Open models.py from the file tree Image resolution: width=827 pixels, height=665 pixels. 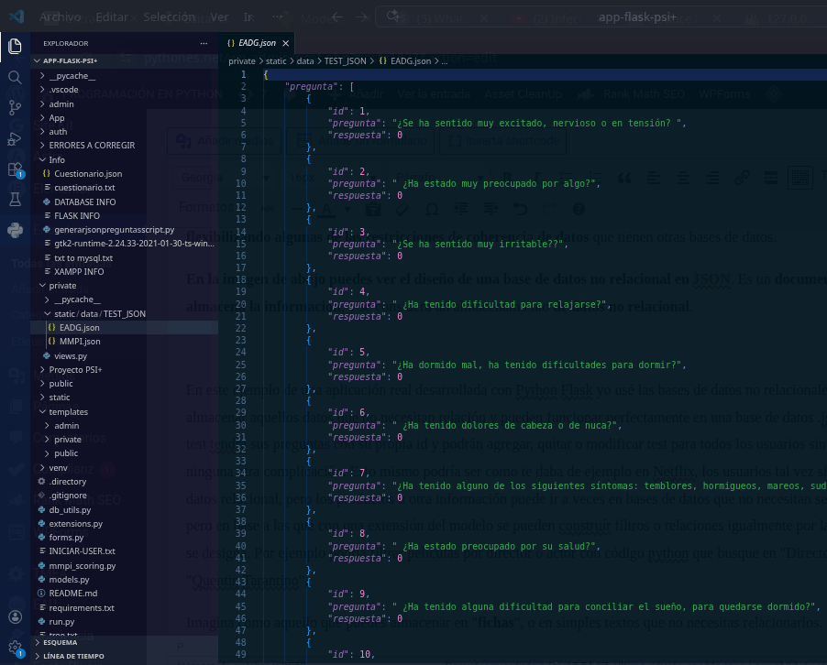tap(70, 579)
